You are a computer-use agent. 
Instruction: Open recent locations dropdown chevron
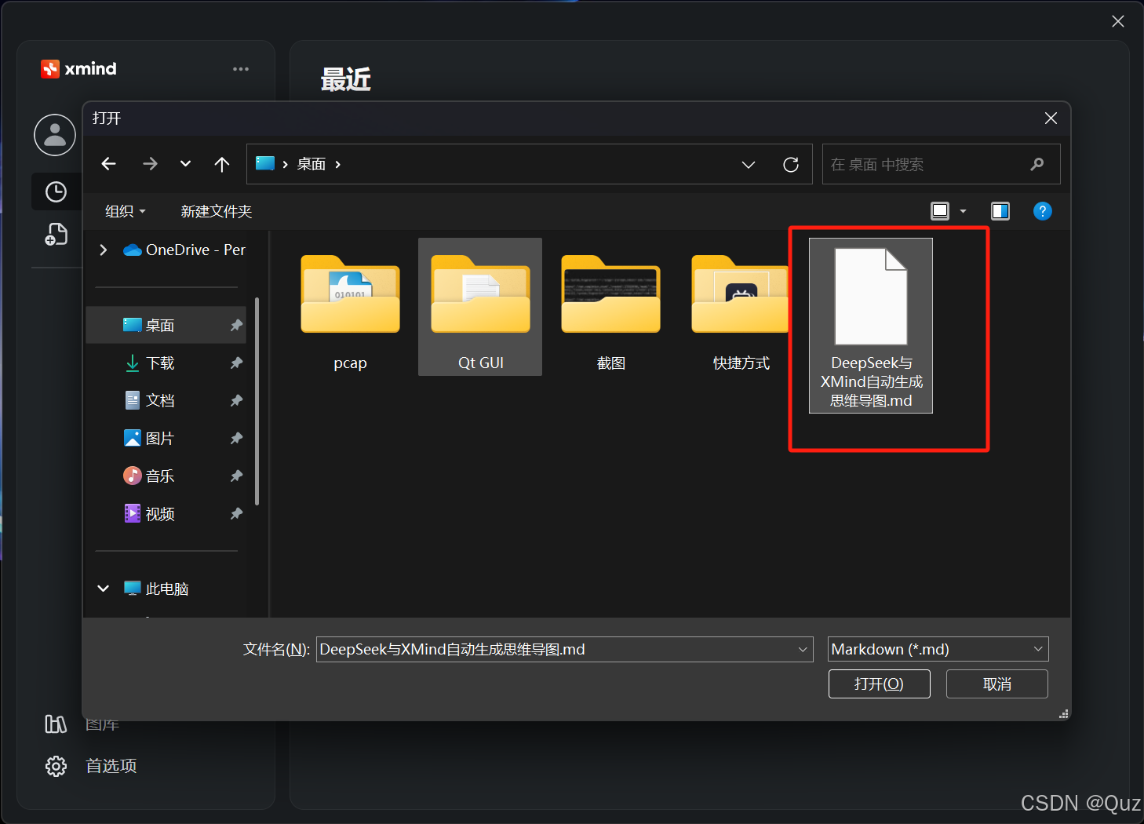click(185, 164)
